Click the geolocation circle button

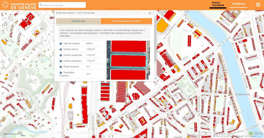pos(6,24)
